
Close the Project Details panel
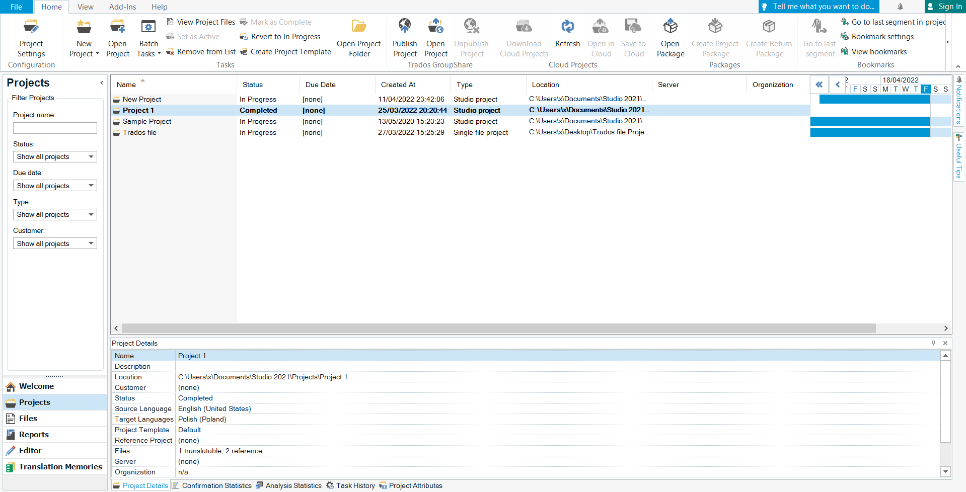point(945,343)
